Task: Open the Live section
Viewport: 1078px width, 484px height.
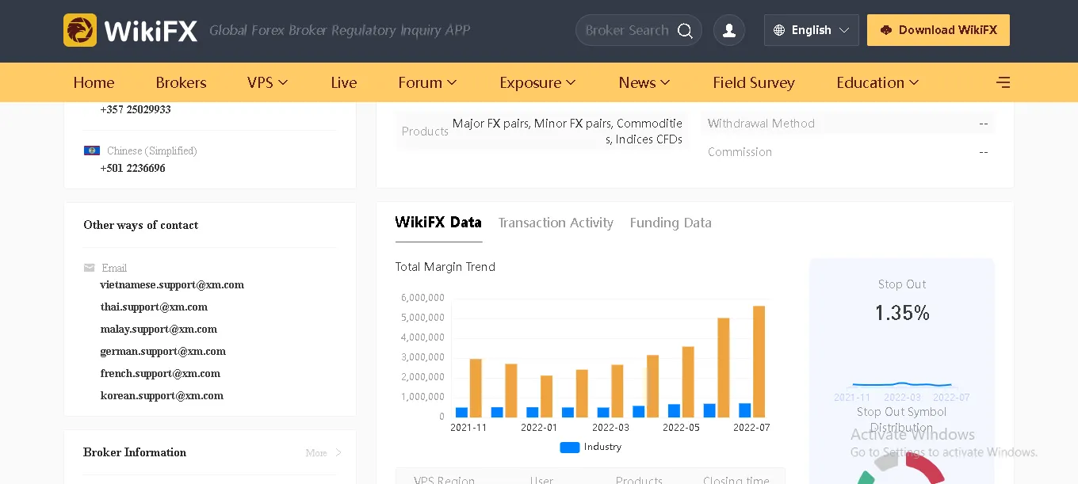Action: tap(344, 82)
